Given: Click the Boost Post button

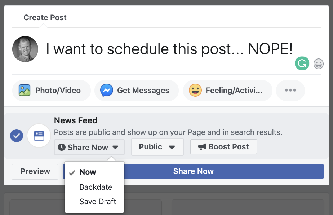Looking at the screenshot, I should coord(224,147).
